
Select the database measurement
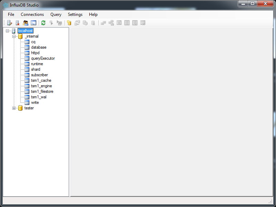click(x=39, y=47)
